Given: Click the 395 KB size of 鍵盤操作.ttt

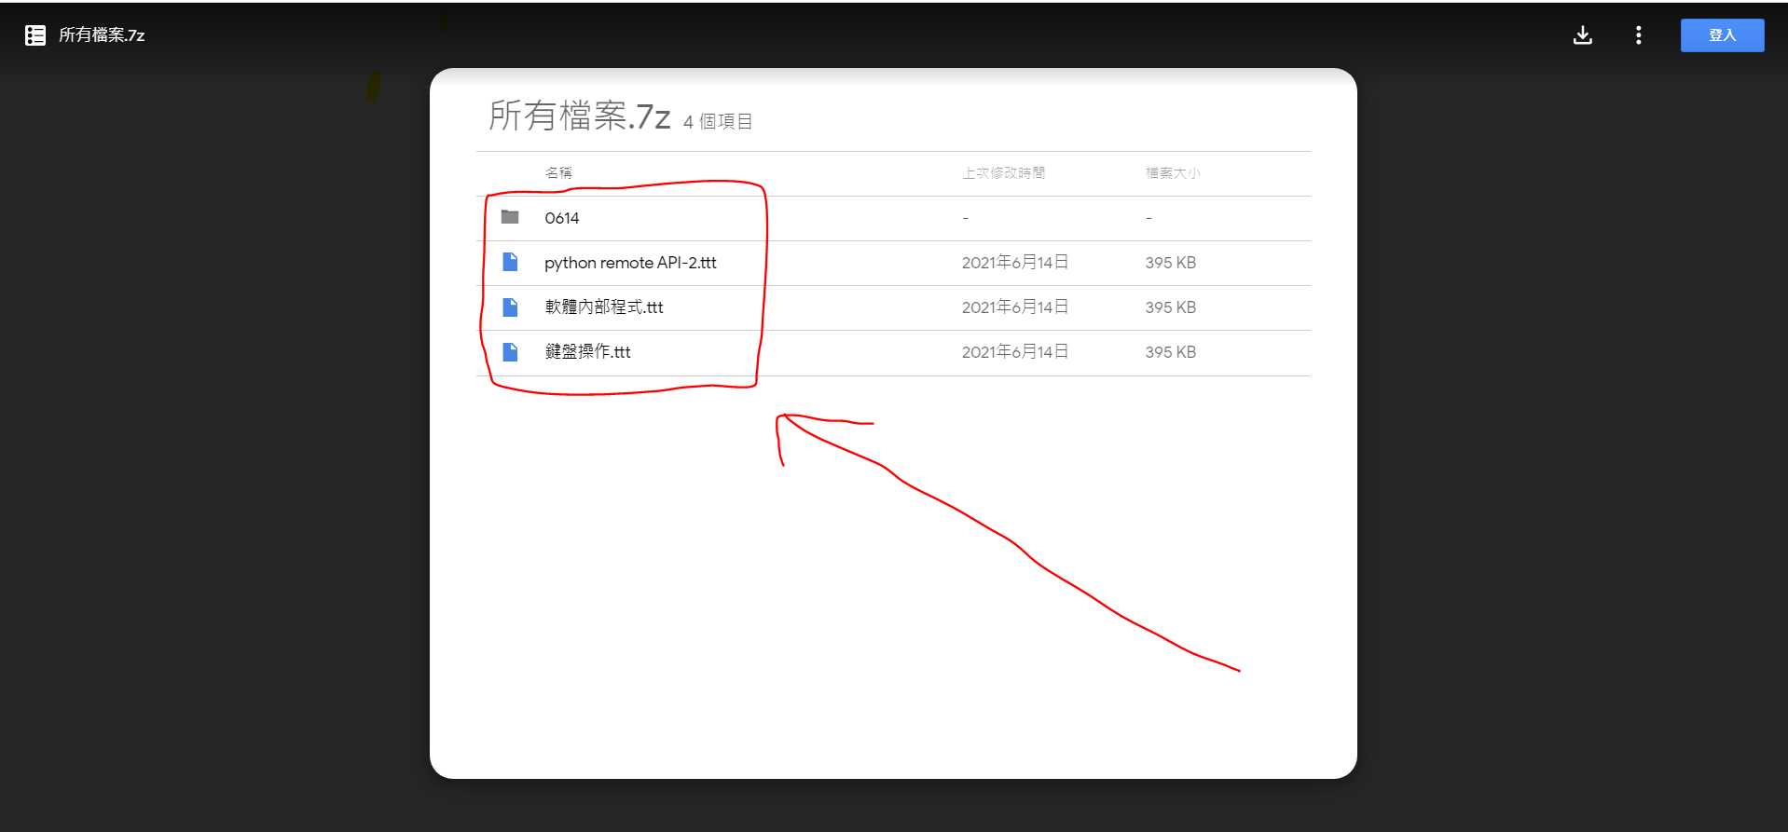Looking at the screenshot, I should point(1170,352).
